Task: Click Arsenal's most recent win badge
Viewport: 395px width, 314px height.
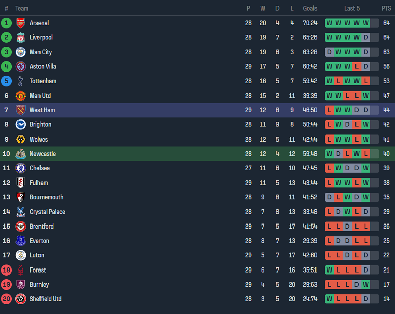Action: [375, 23]
